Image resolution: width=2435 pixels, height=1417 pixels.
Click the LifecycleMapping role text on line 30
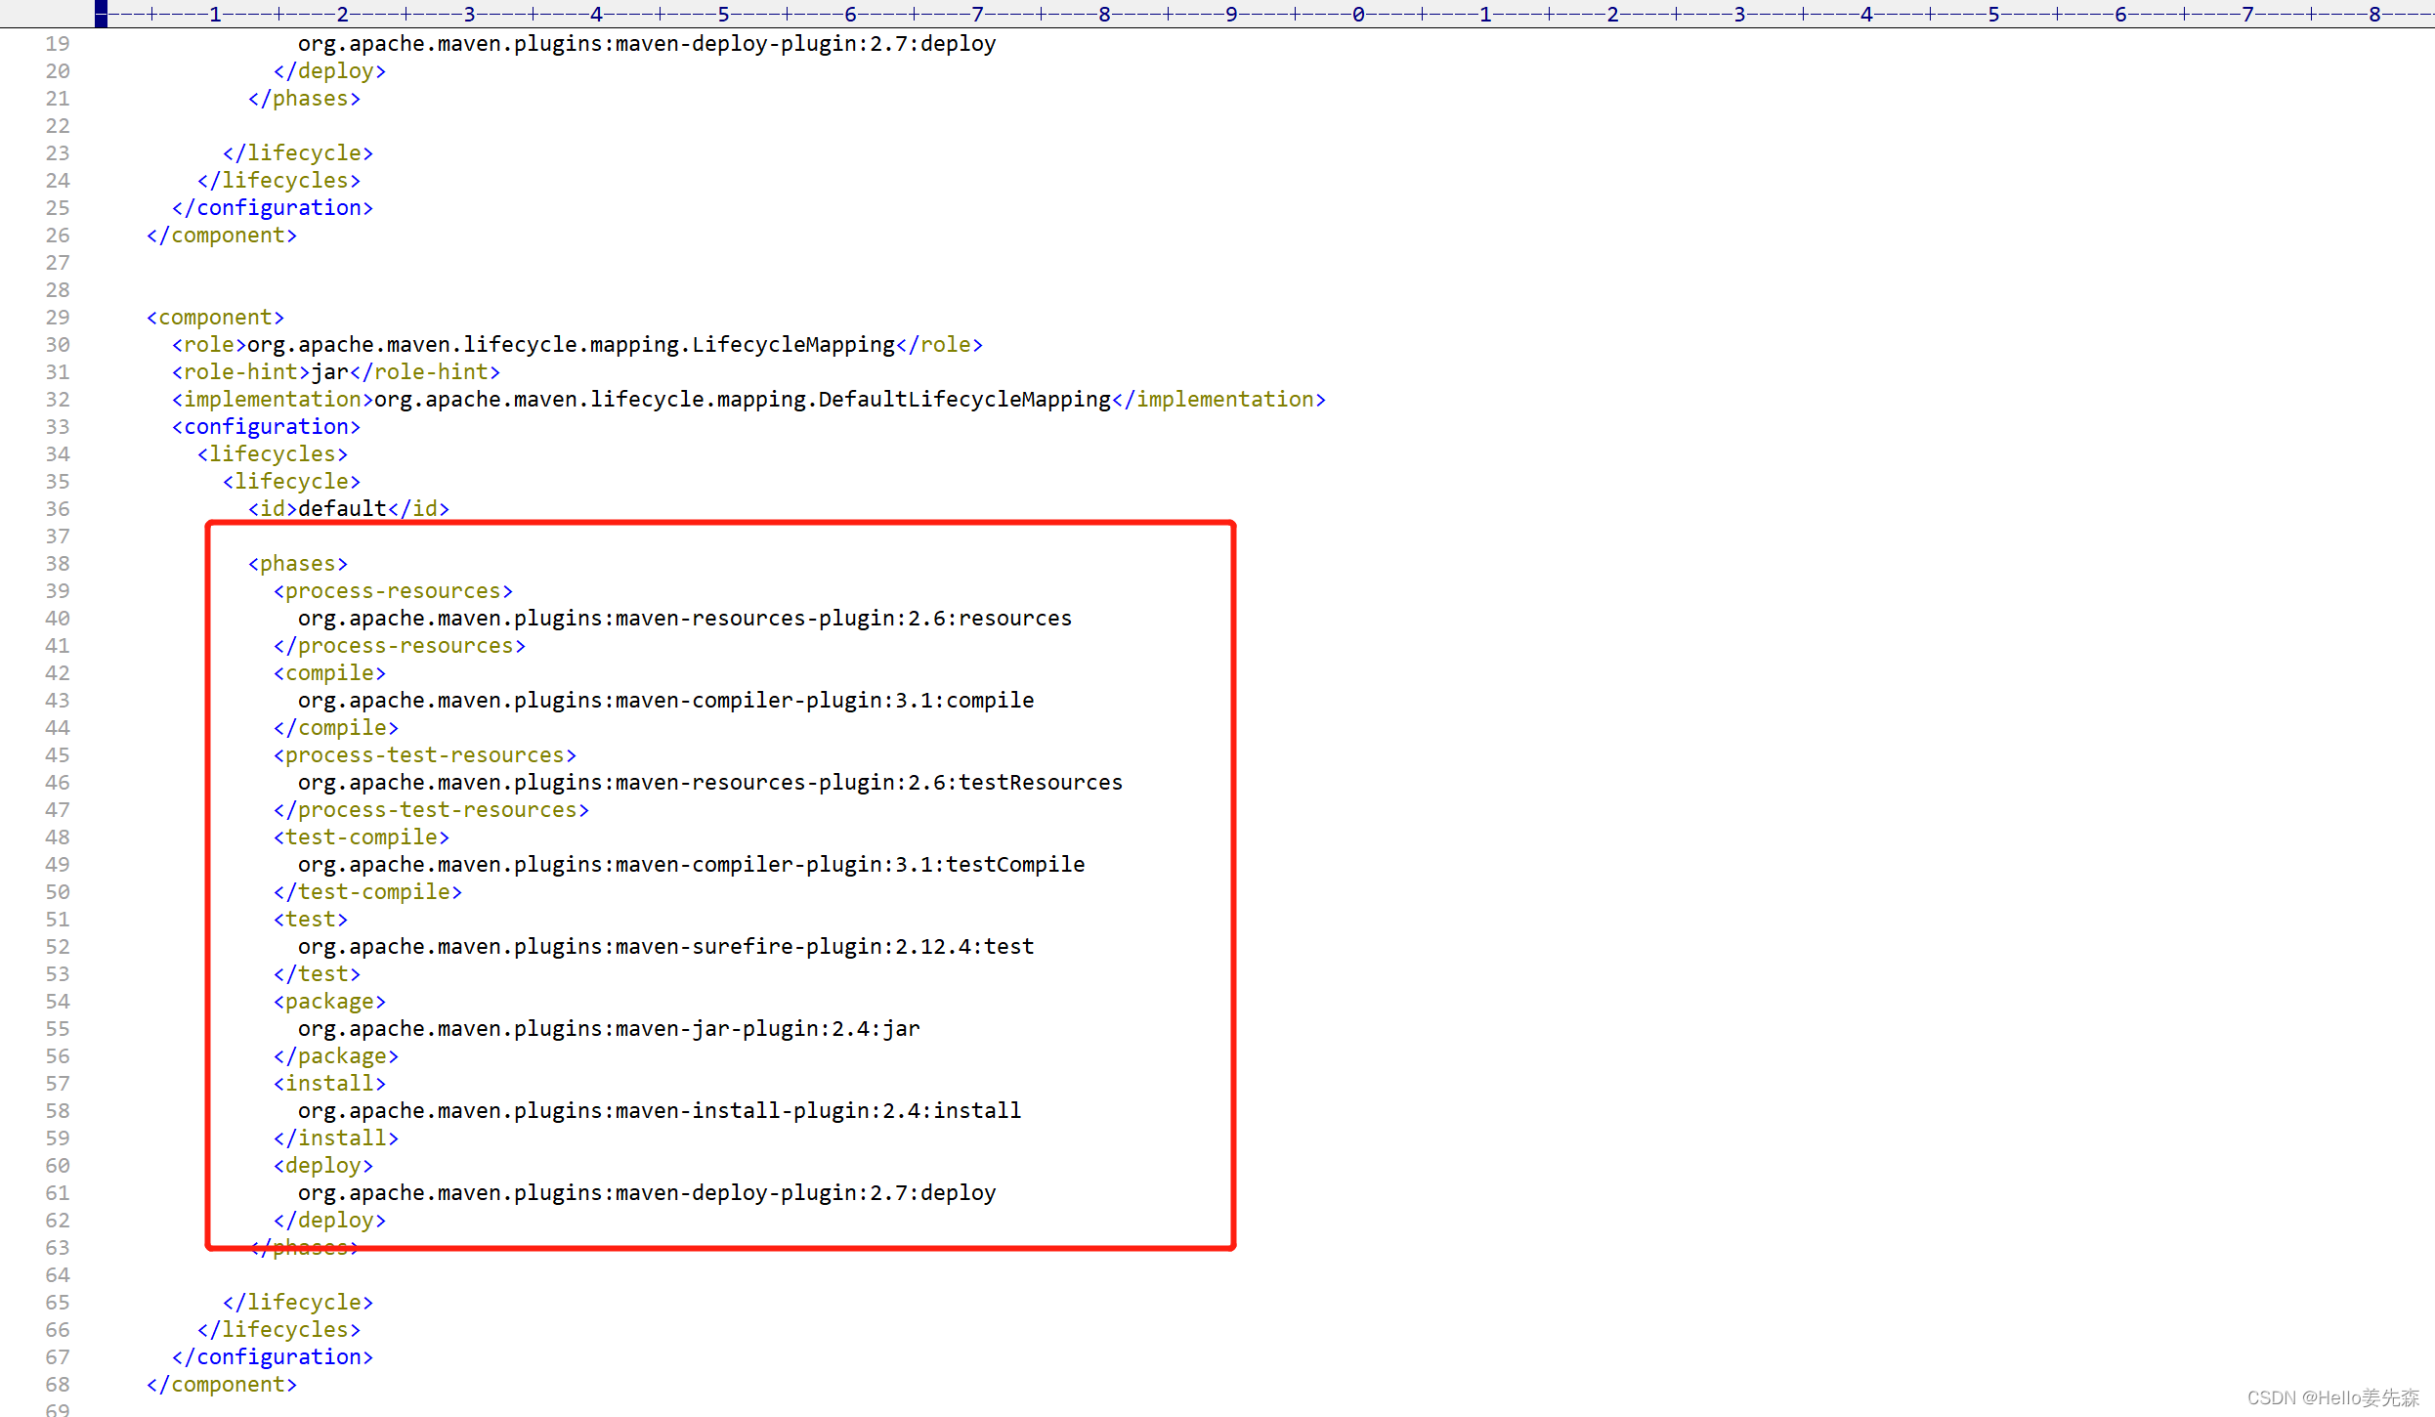(577, 345)
